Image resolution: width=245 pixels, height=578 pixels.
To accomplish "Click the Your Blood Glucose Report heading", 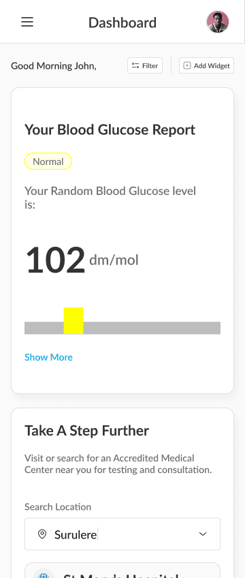I will [110, 130].
